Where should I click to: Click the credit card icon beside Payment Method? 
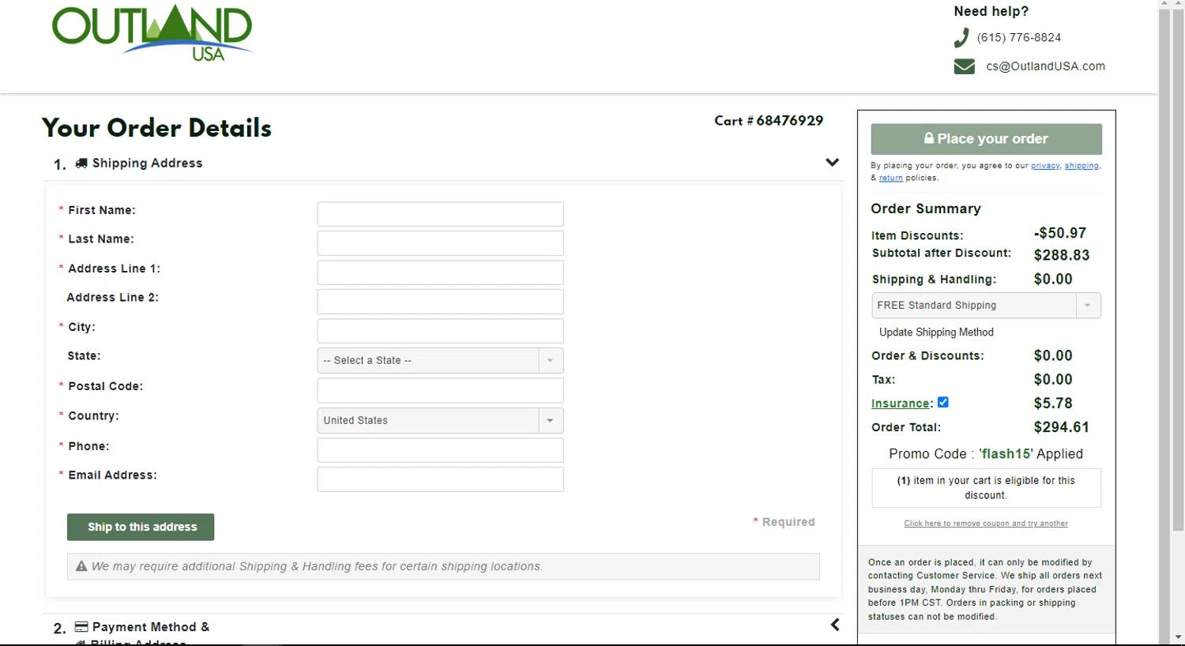pyautogui.click(x=81, y=627)
